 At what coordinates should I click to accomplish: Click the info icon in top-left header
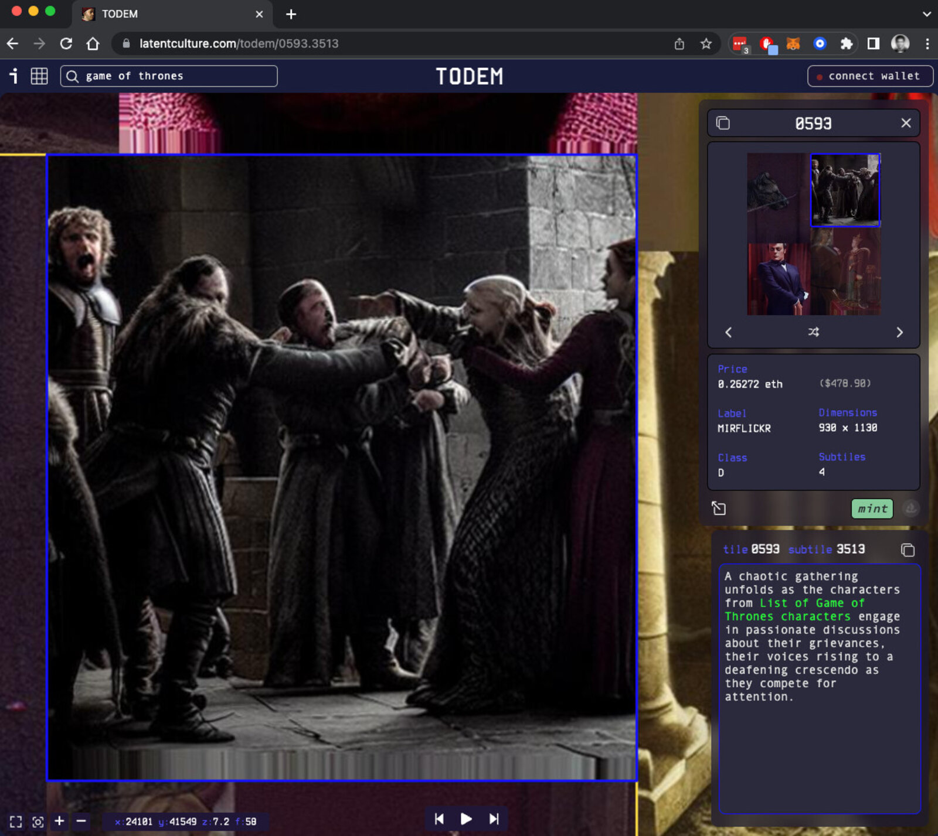coord(13,76)
